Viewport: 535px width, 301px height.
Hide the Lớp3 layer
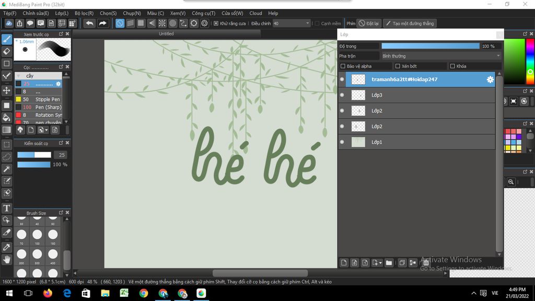click(342, 95)
